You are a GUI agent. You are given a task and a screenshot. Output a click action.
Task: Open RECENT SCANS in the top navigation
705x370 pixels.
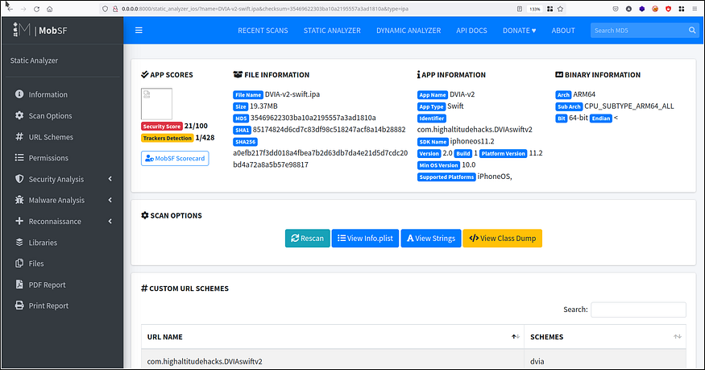pos(263,31)
